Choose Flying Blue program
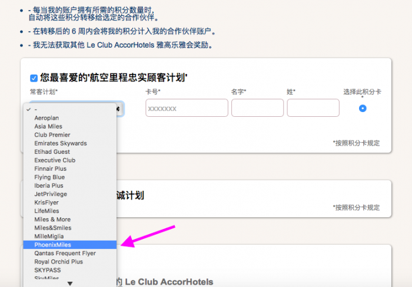The height and width of the screenshot is (287, 412). point(70,177)
